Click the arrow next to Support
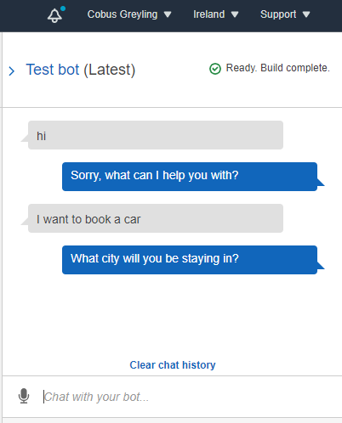This screenshot has height=423, width=342. pos(306,14)
